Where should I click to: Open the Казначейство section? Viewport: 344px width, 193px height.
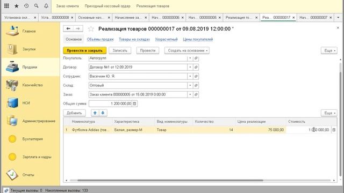(x=31, y=85)
